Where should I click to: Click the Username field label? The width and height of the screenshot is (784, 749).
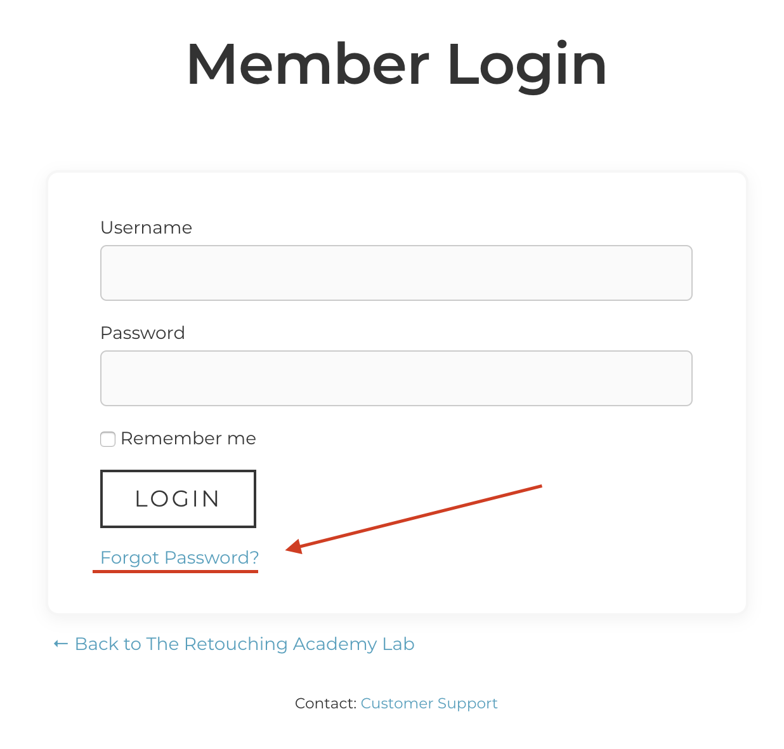pyautogui.click(x=146, y=228)
